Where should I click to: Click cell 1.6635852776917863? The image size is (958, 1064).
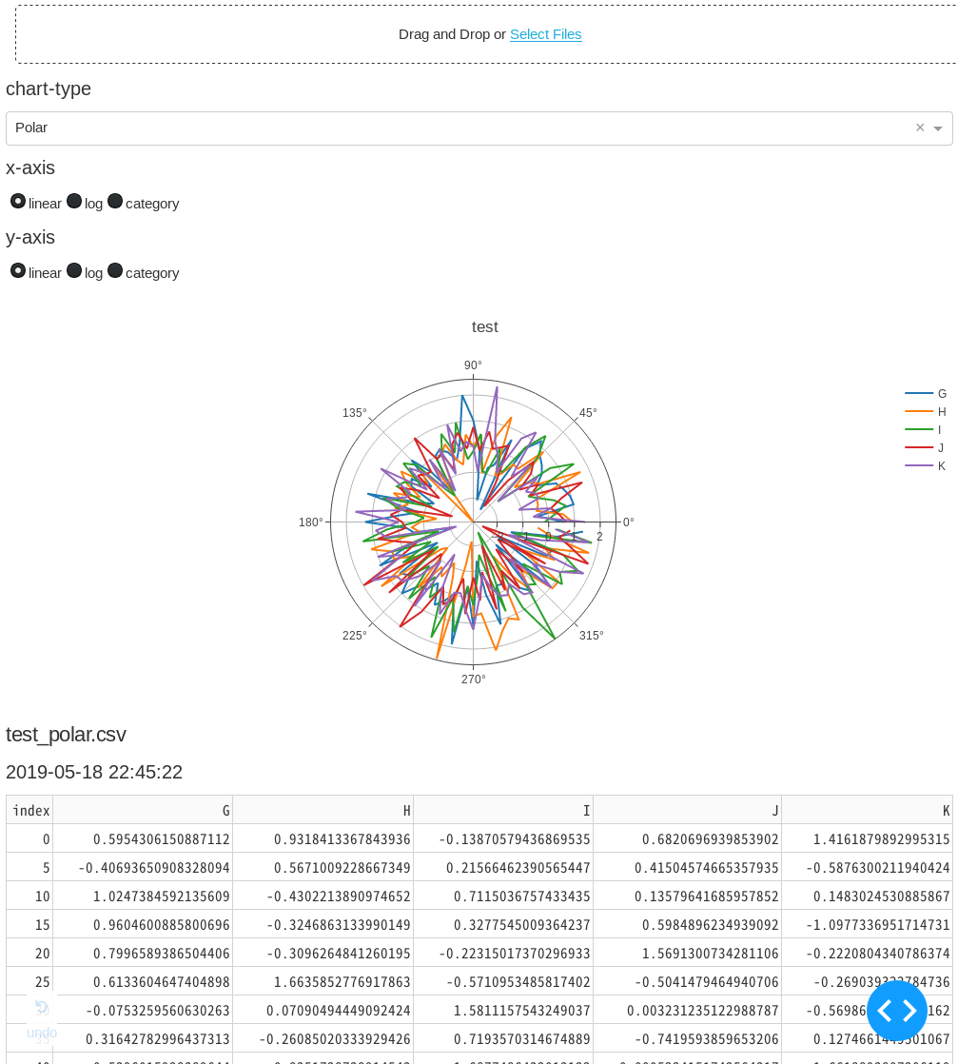click(x=323, y=981)
